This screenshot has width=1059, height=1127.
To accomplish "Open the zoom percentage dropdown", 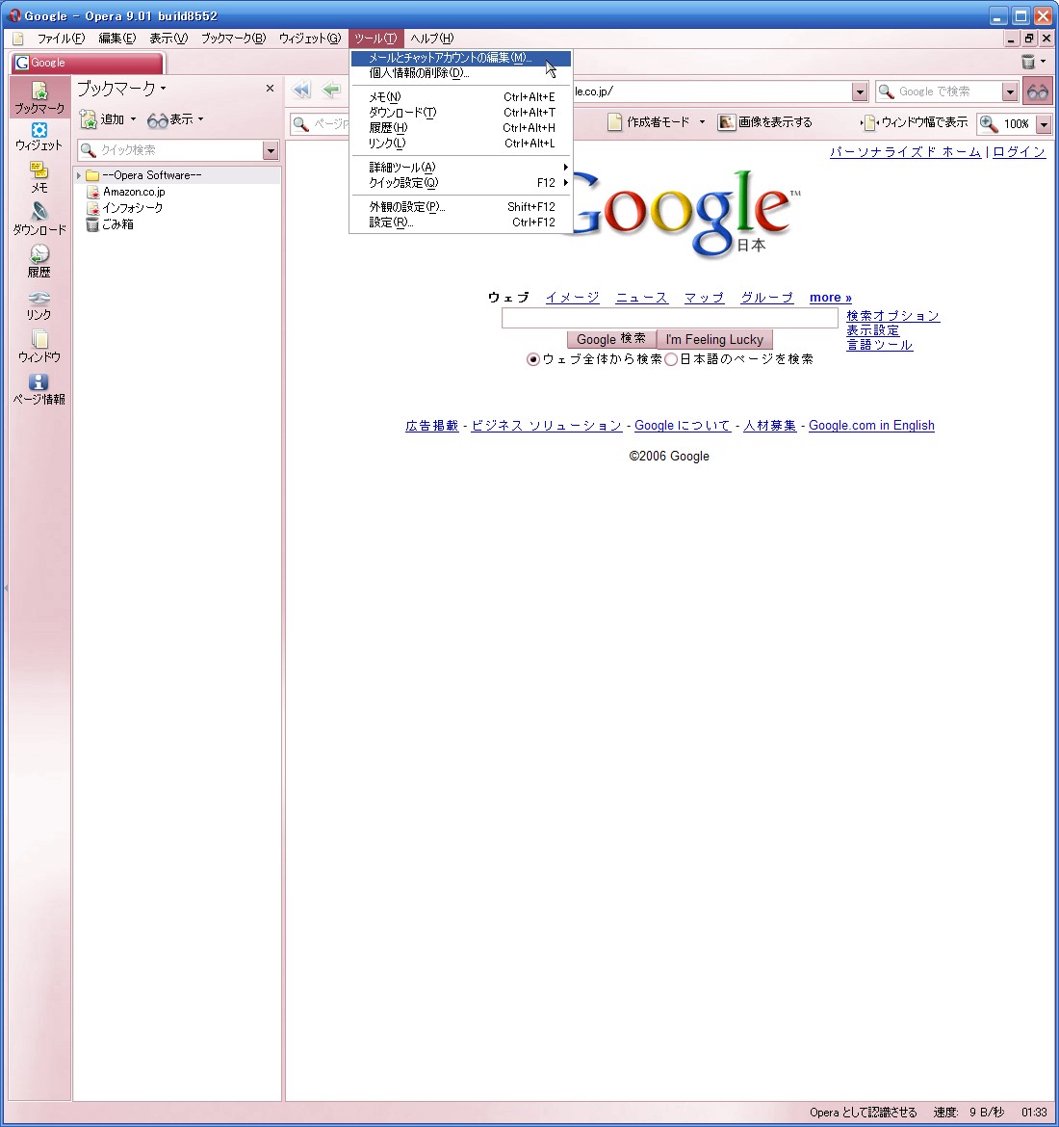I will pyautogui.click(x=1044, y=123).
